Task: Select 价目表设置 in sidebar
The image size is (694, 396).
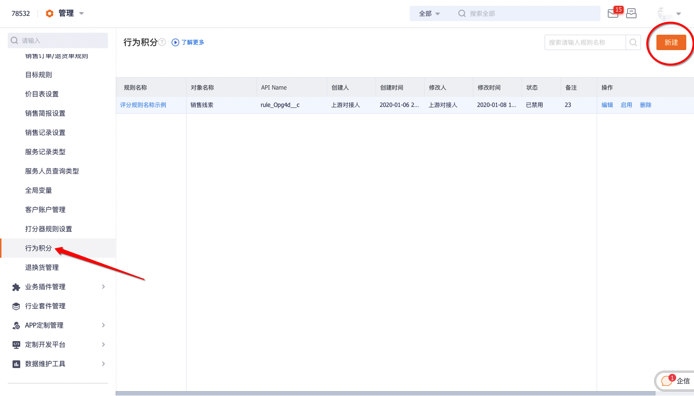Action: [42, 94]
